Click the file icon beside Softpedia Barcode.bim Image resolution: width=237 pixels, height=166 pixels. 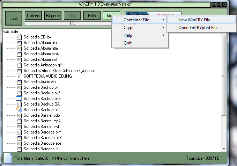[x=19, y=132]
